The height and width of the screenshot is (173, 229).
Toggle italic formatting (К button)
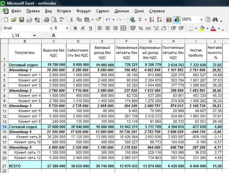coord(82,28)
